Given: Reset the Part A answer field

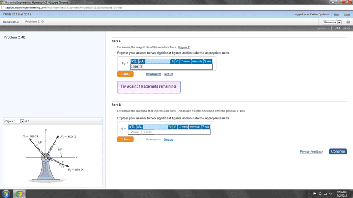Looking at the screenshot, I should click(x=185, y=61).
